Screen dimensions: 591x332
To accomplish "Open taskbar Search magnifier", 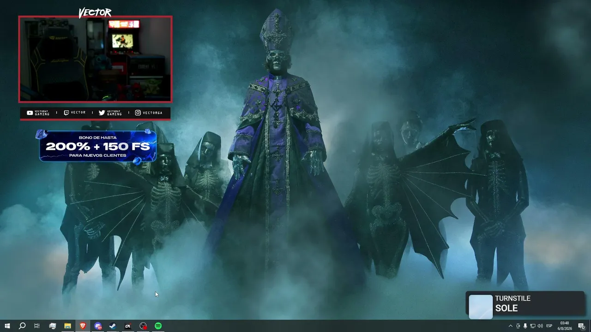I will (x=22, y=326).
